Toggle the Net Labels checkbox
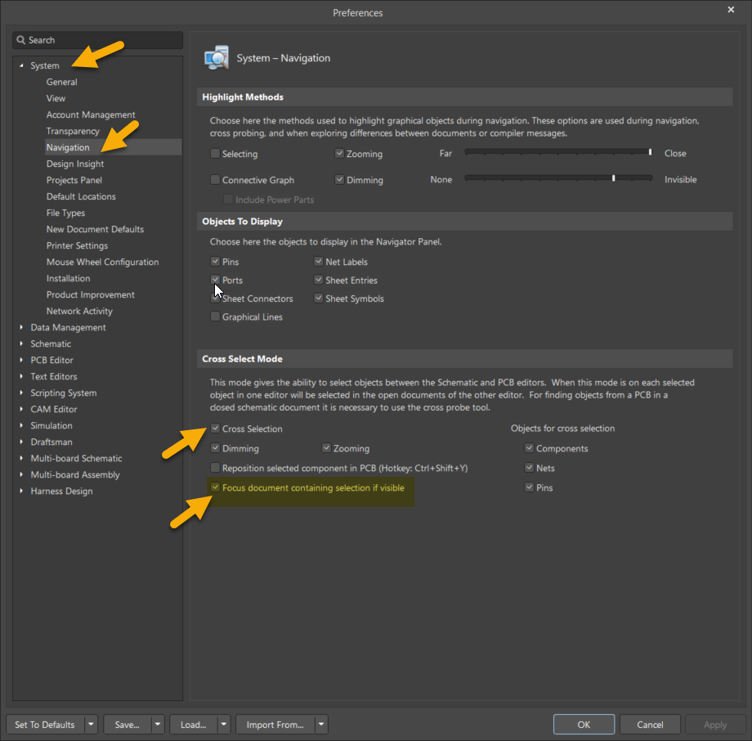 [319, 262]
